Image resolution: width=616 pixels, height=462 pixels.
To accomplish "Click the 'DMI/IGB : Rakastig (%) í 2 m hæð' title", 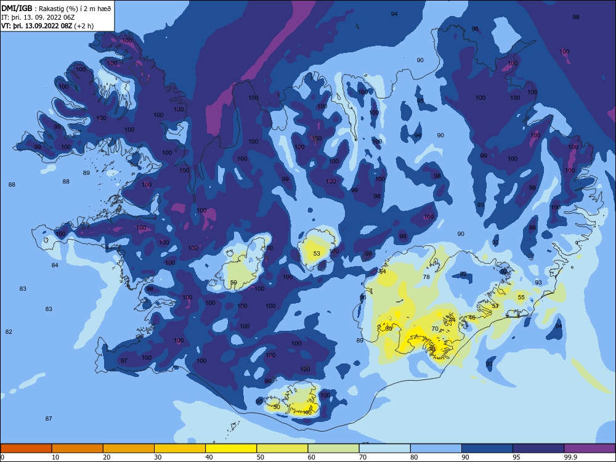I will click(x=56, y=9).
